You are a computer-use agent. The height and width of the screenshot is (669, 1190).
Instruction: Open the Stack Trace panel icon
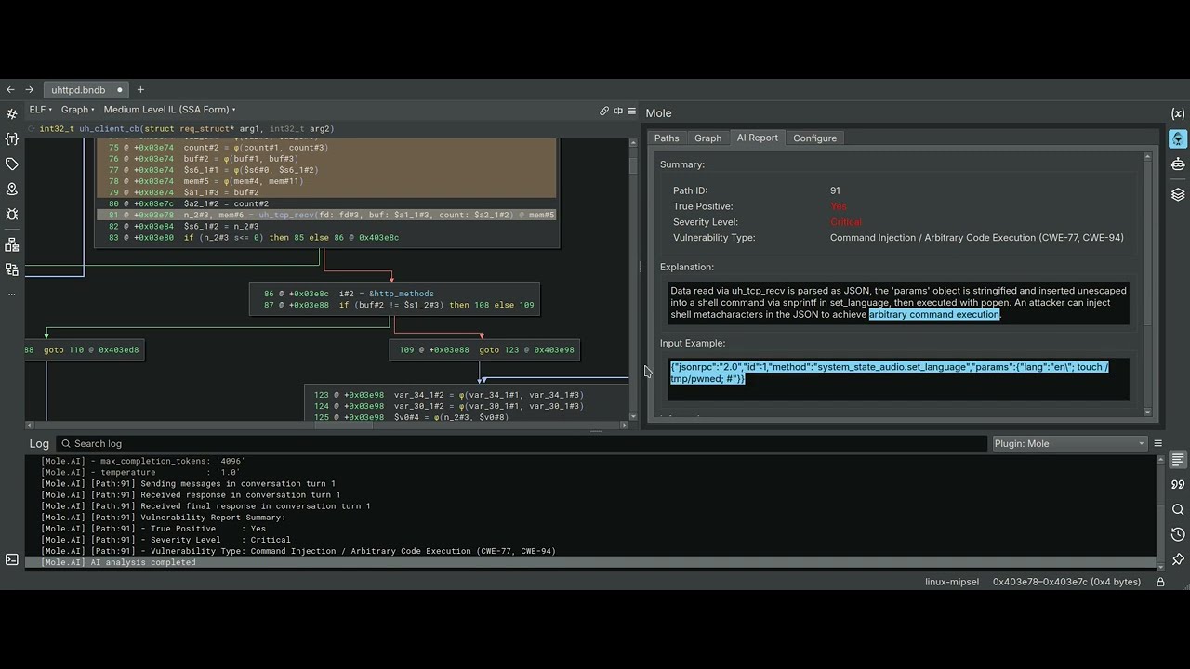coord(1178,195)
